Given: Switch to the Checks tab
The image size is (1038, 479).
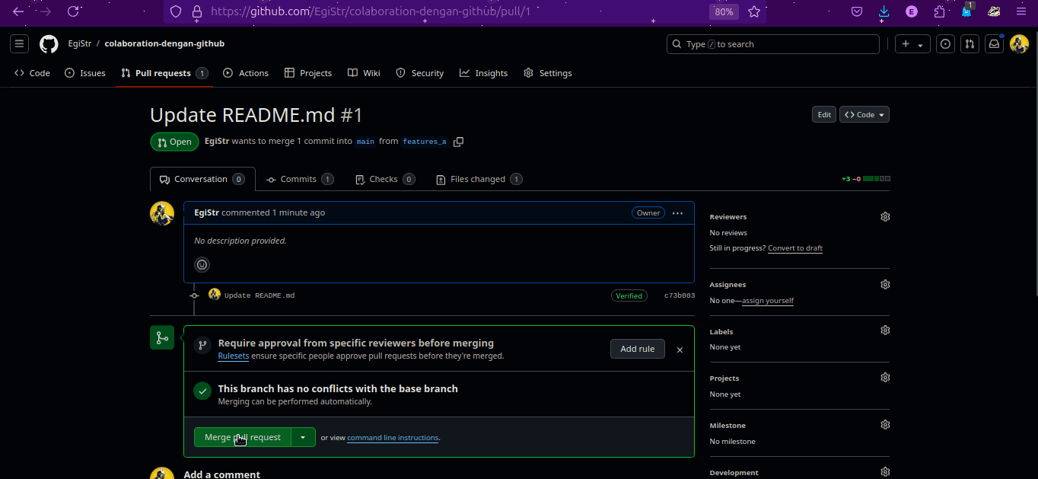Looking at the screenshot, I should [385, 179].
